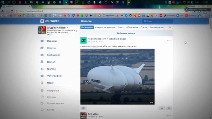Open the Twitch bookmark icon
This screenshot has width=212, height=119.
[74, 16]
